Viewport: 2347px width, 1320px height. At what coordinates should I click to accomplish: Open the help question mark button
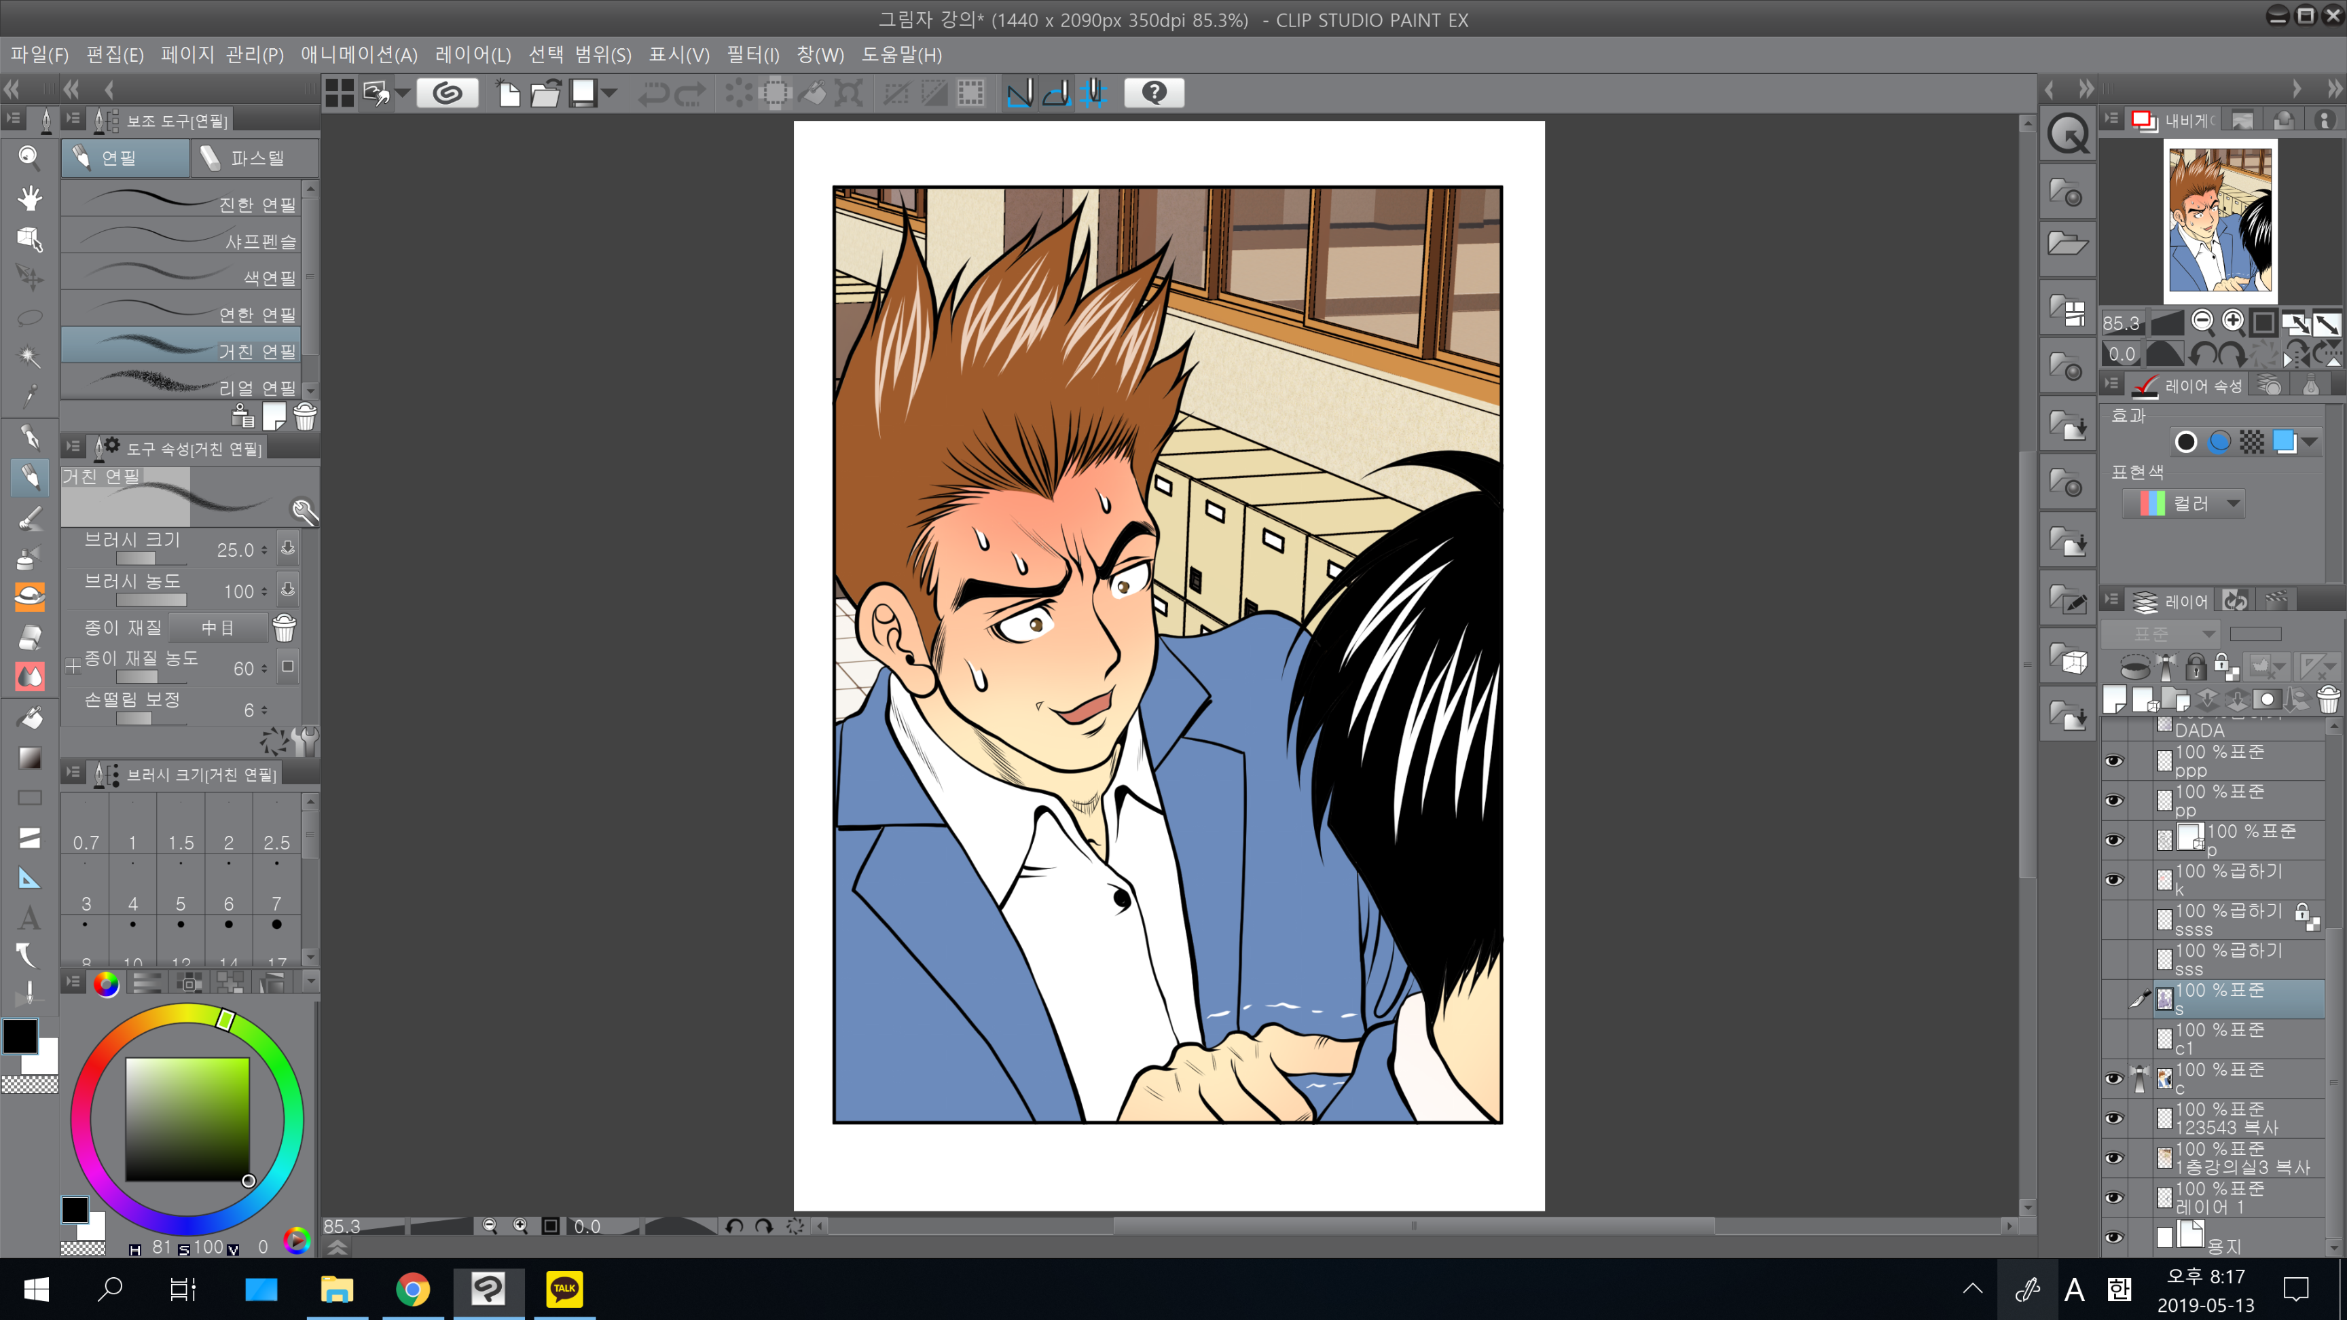[1153, 93]
